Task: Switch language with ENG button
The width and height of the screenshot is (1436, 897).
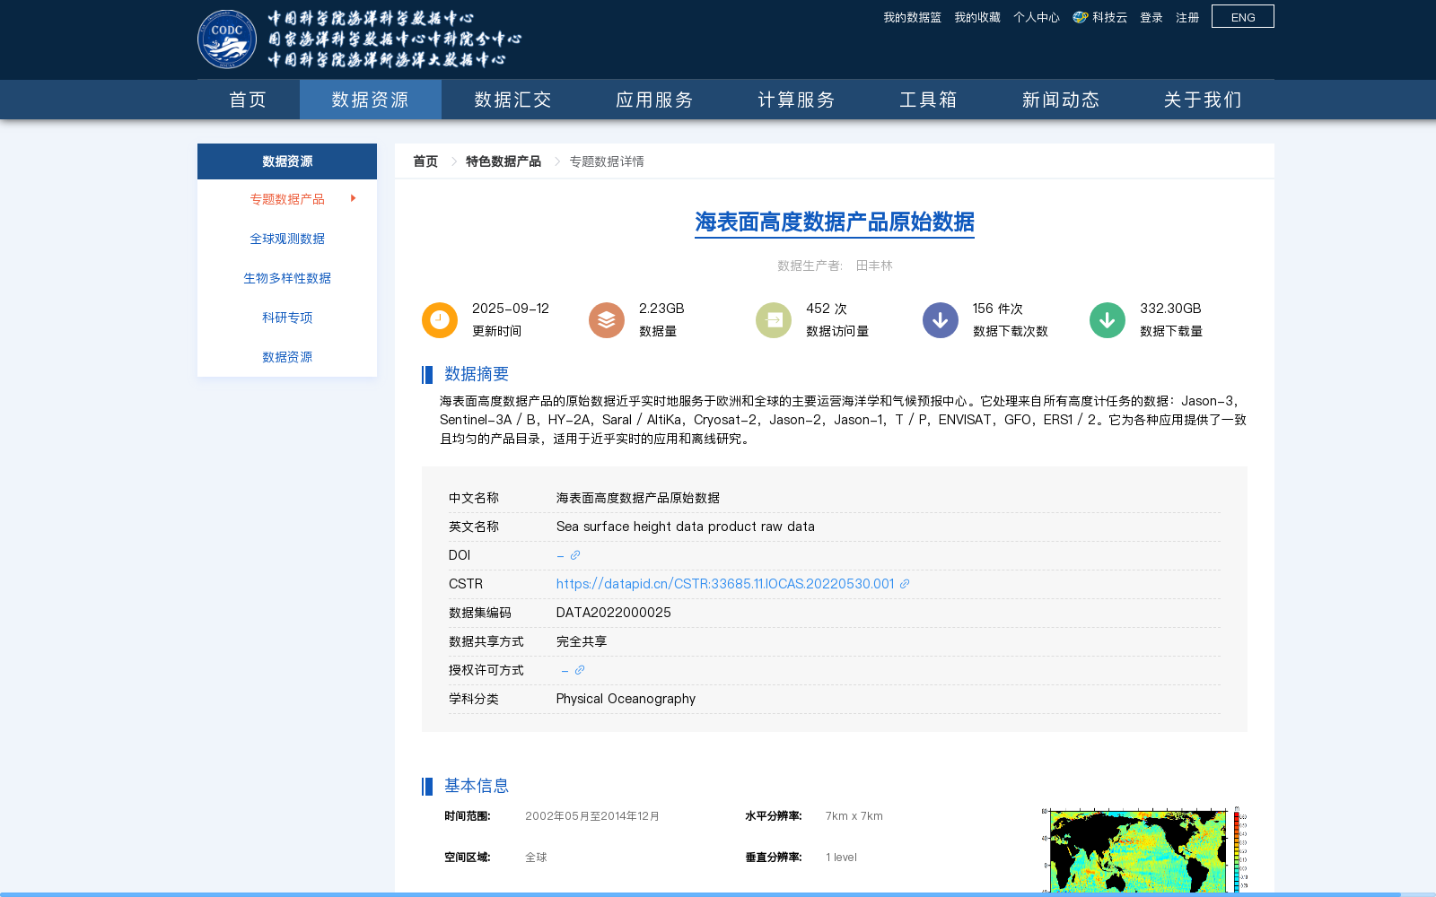Action: click(x=1243, y=16)
